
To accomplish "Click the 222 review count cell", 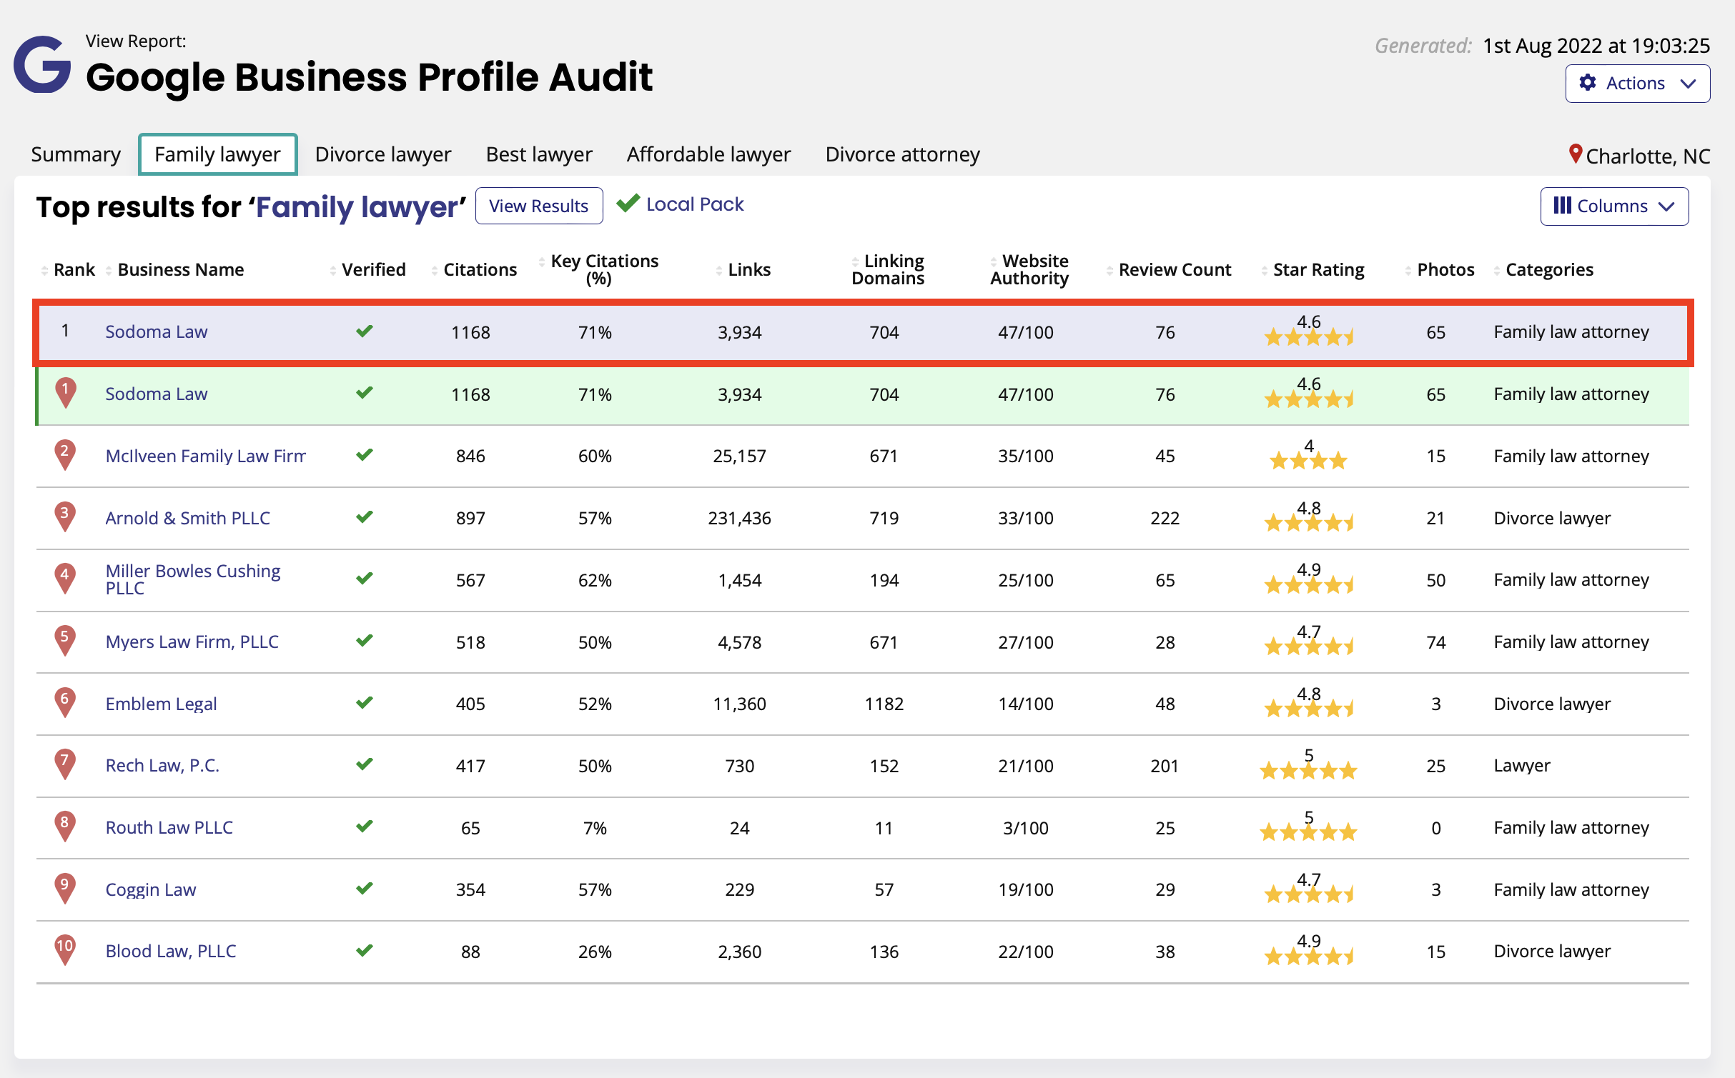I will coord(1165,519).
